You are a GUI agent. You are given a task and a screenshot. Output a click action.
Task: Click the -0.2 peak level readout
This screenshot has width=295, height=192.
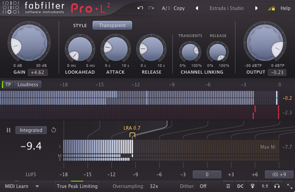pyautogui.click(x=287, y=98)
